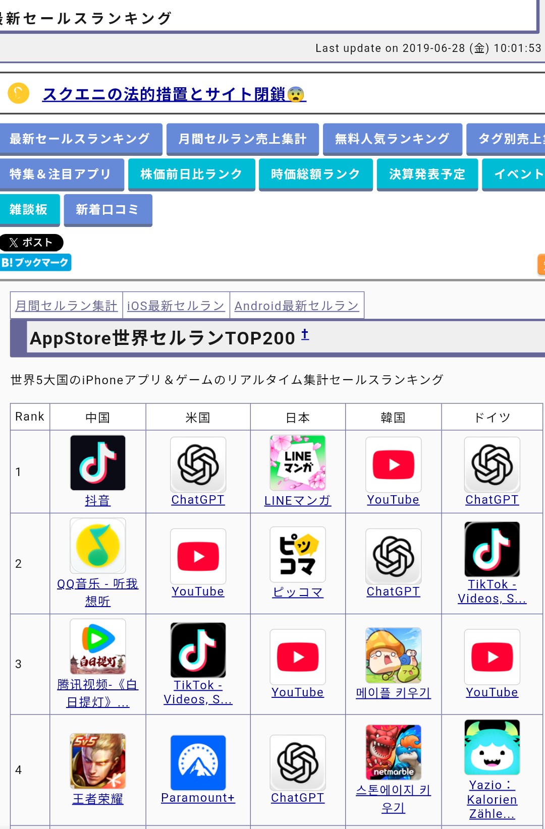The height and width of the screenshot is (829, 545).
Task: Open the Honor of Kings game icon
Action: click(x=98, y=761)
